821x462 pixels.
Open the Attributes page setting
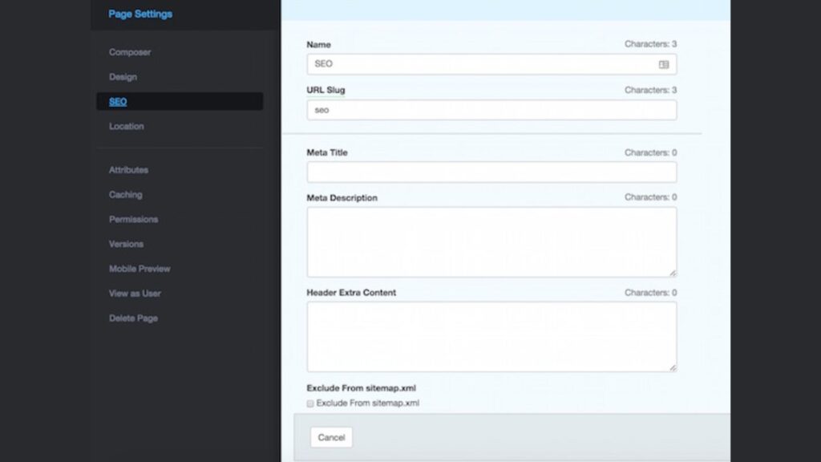click(128, 170)
